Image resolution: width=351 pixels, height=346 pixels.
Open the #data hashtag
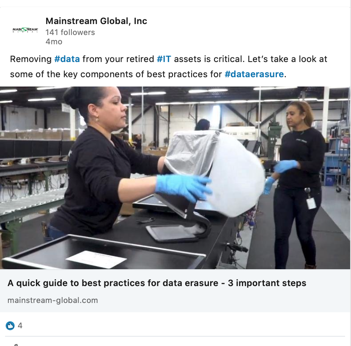[67, 59]
